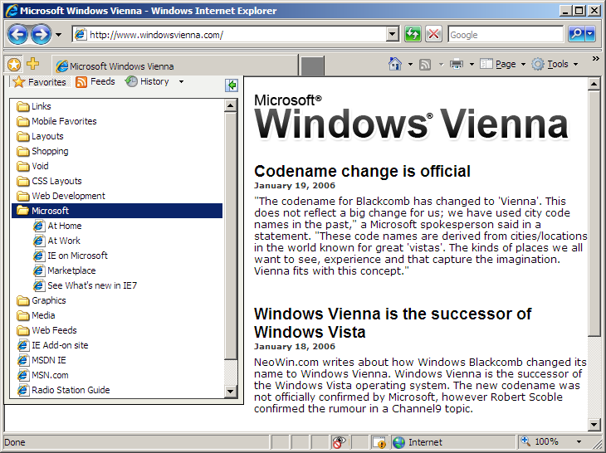606x453 pixels.
Task: Show more toolbar commands chevron
Action: [x=595, y=59]
